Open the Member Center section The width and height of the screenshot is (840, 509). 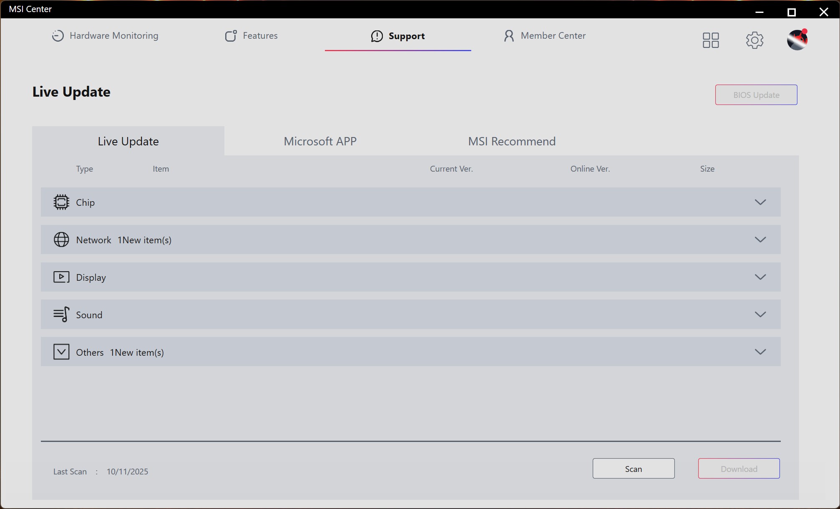click(x=545, y=36)
